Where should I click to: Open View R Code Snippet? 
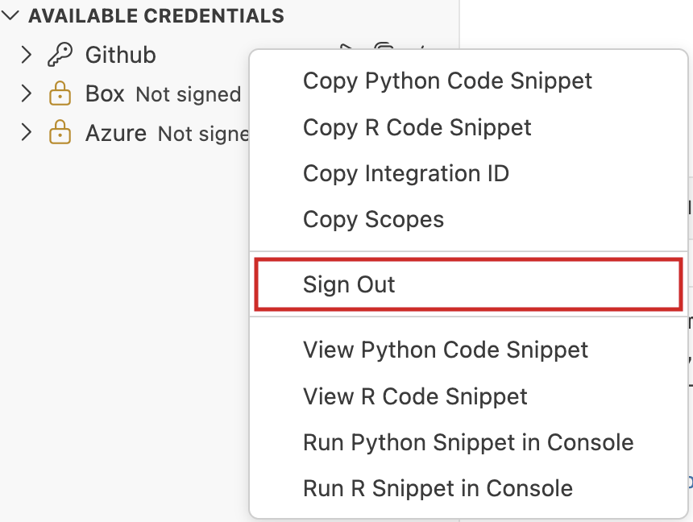[415, 396]
